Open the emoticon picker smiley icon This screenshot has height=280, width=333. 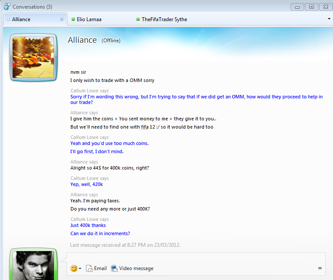74,268
